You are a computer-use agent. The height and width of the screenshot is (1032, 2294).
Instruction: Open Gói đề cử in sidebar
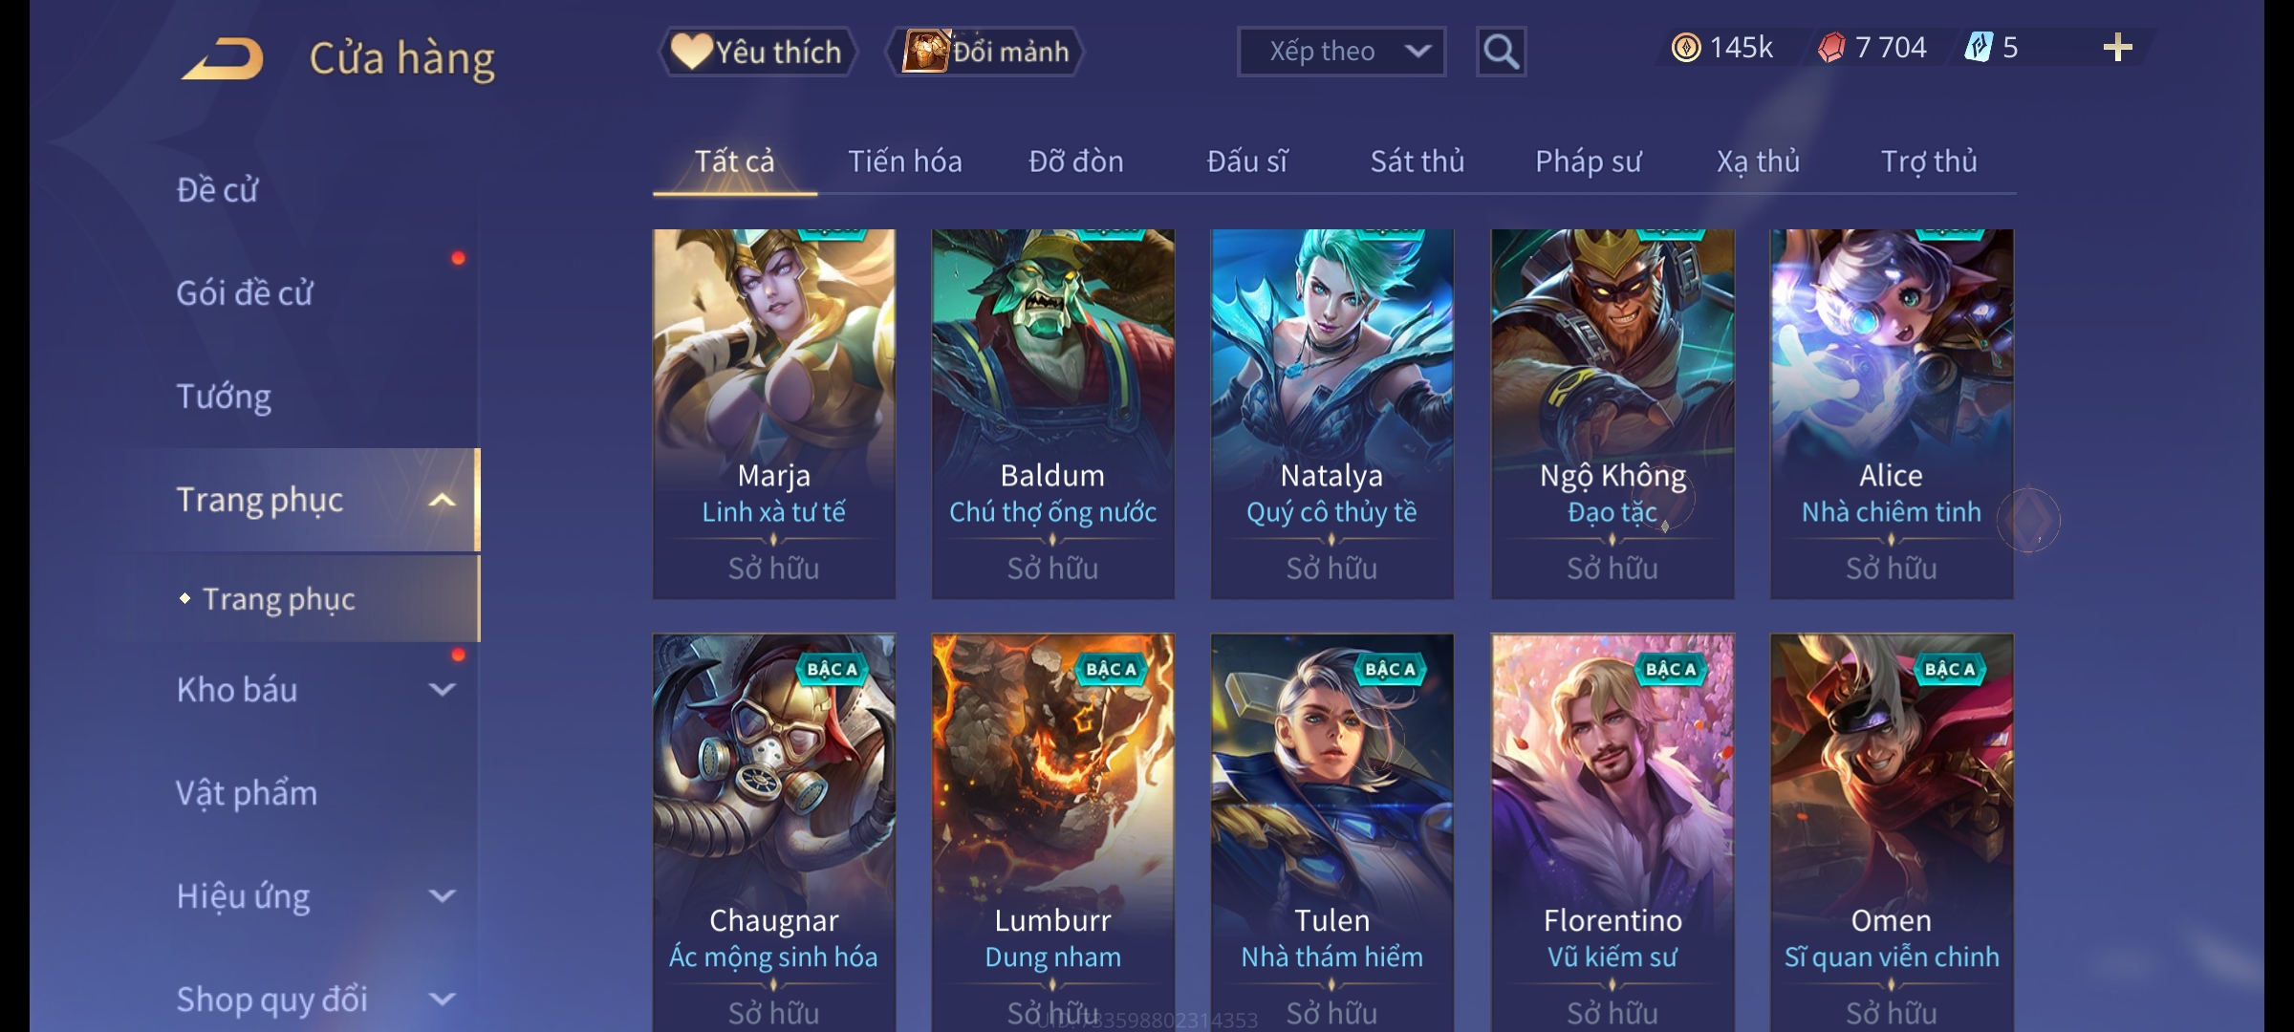pos(245,292)
